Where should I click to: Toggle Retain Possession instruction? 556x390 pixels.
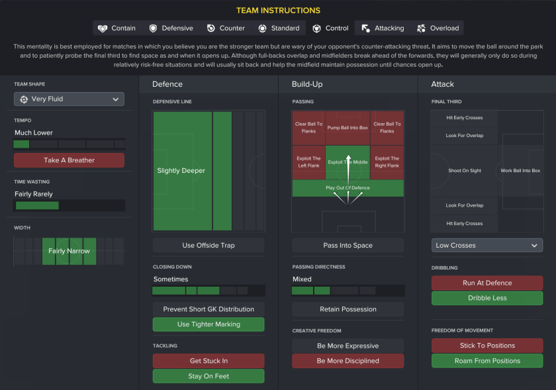click(347, 309)
